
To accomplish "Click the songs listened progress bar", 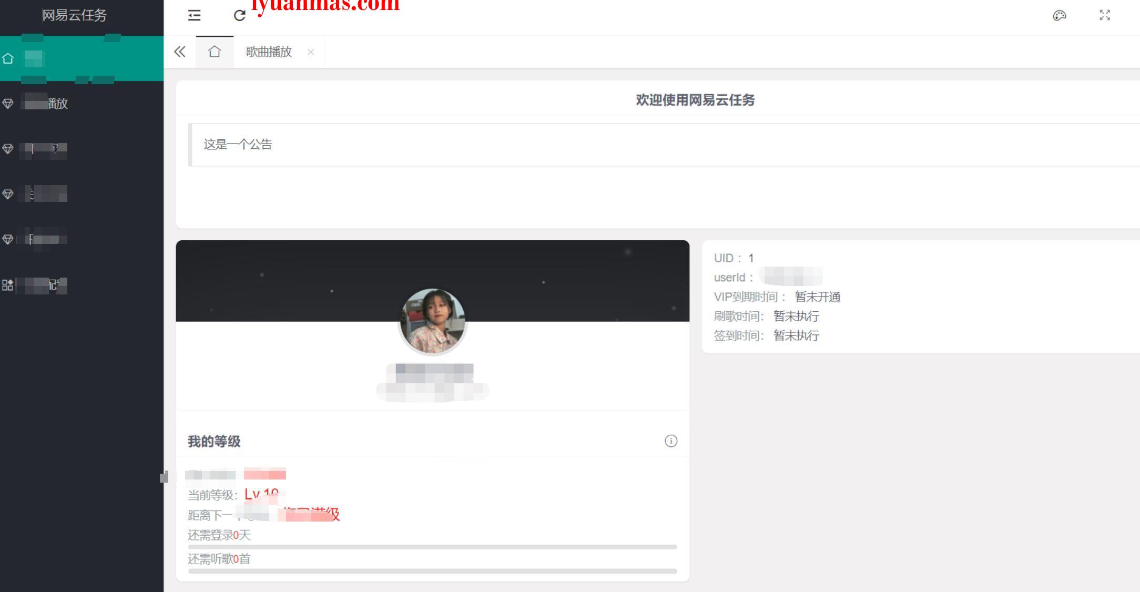I will pos(432,571).
